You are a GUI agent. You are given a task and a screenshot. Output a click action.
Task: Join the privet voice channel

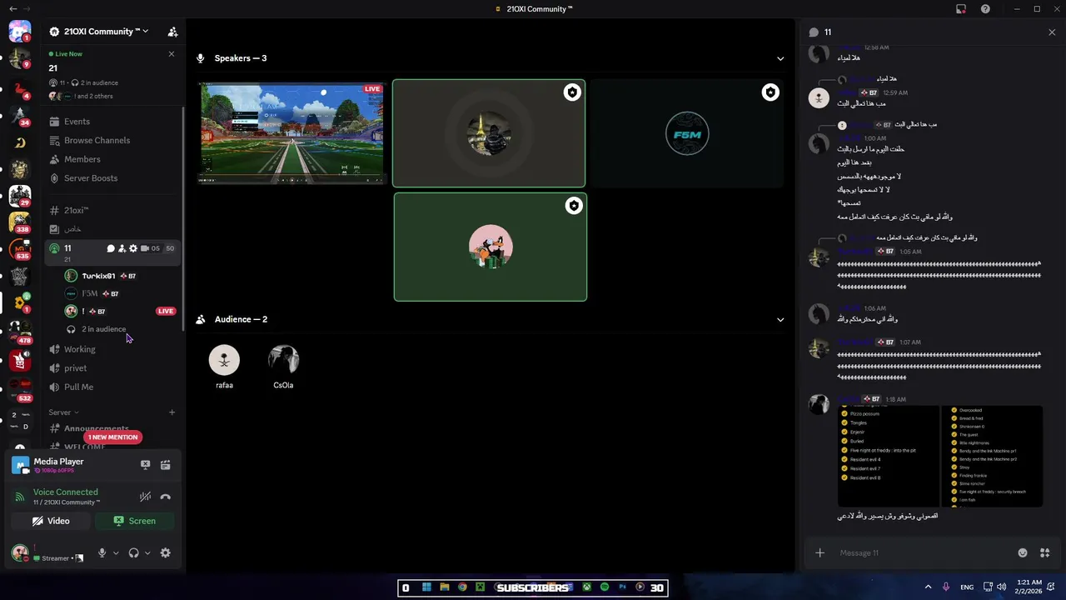(75, 368)
